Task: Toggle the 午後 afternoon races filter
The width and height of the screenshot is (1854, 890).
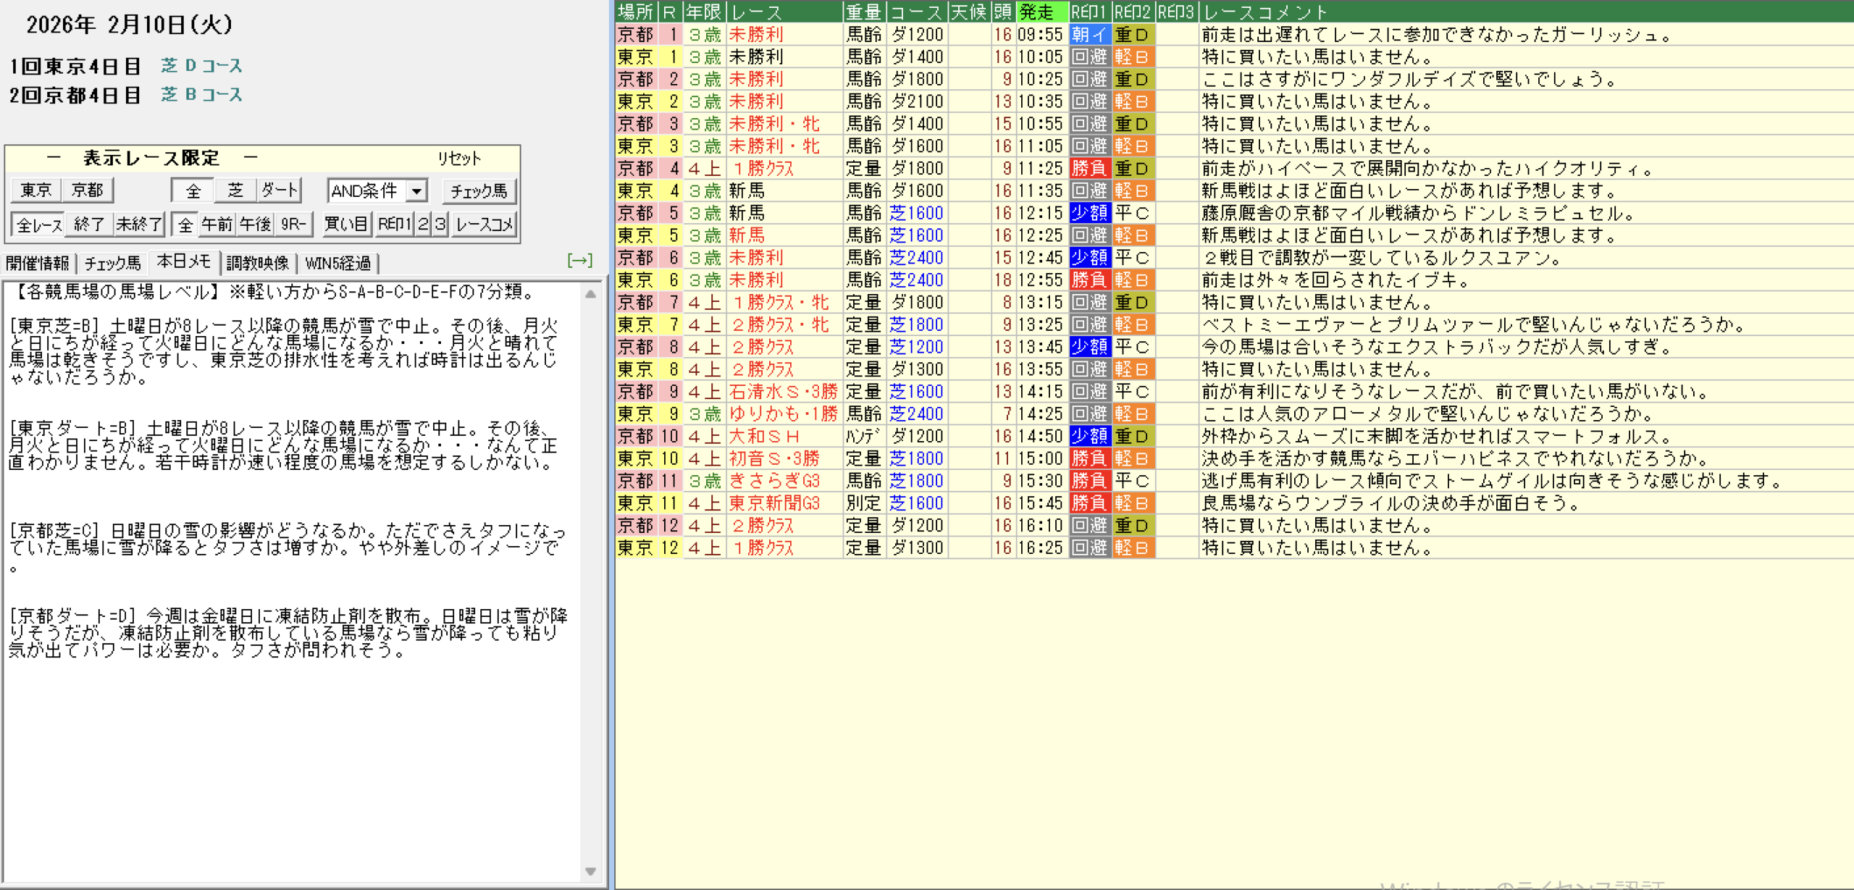Action: pyautogui.click(x=255, y=224)
